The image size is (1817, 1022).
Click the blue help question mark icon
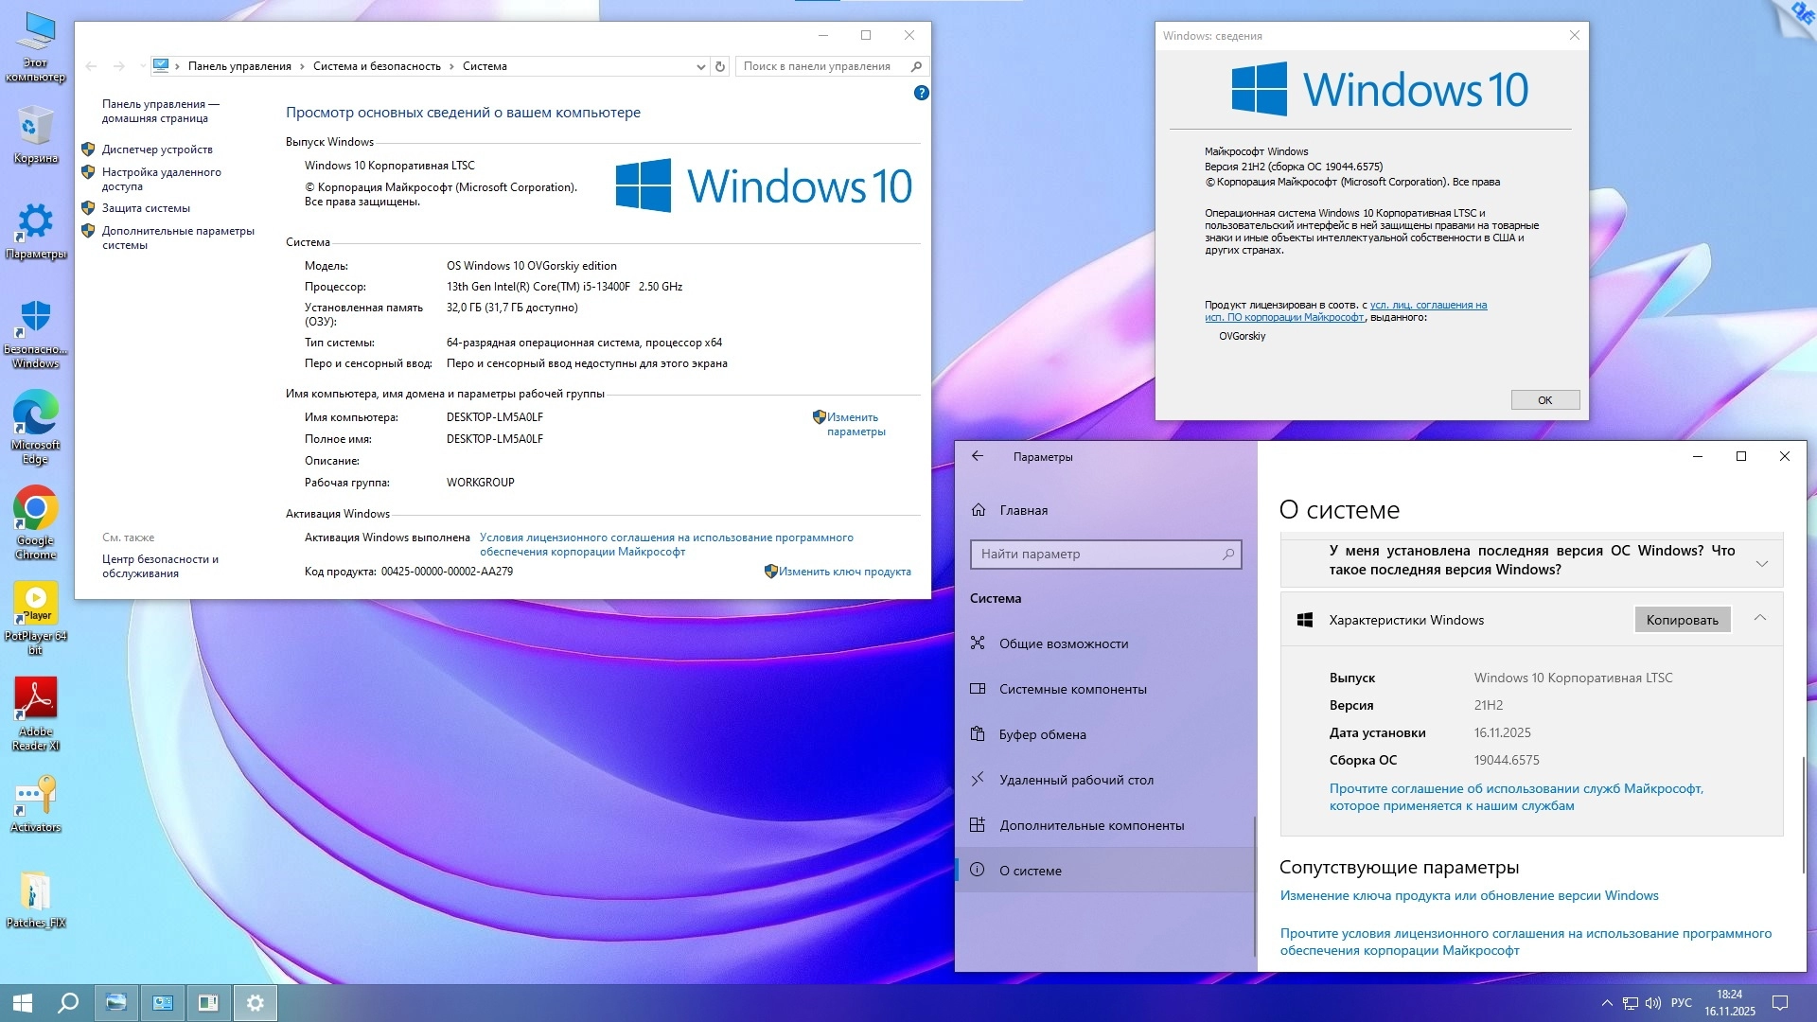click(921, 93)
